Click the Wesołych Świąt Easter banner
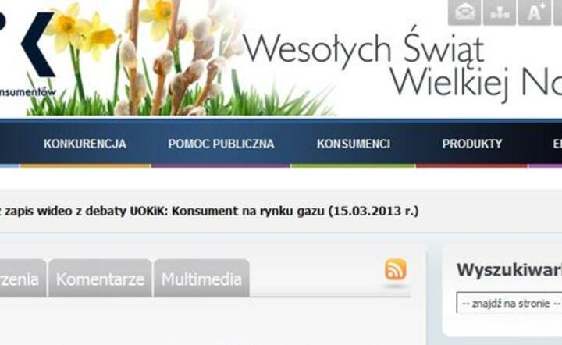562x345 pixels. point(401,66)
